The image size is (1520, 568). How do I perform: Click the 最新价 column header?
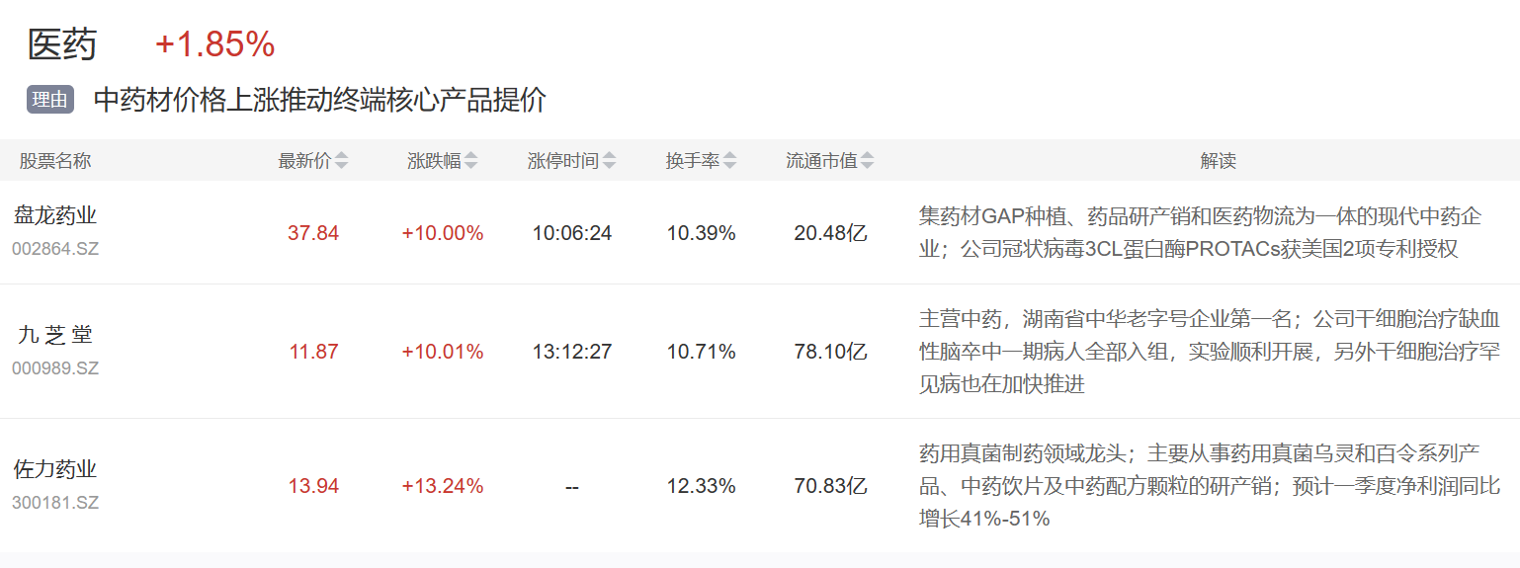[305, 161]
